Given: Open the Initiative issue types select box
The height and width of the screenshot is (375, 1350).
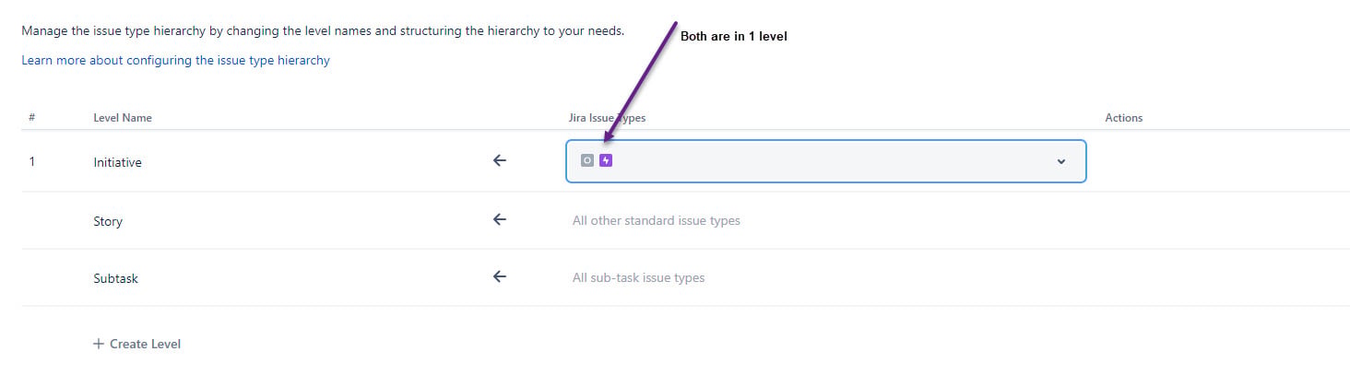Looking at the screenshot, I should pyautogui.click(x=825, y=161).
